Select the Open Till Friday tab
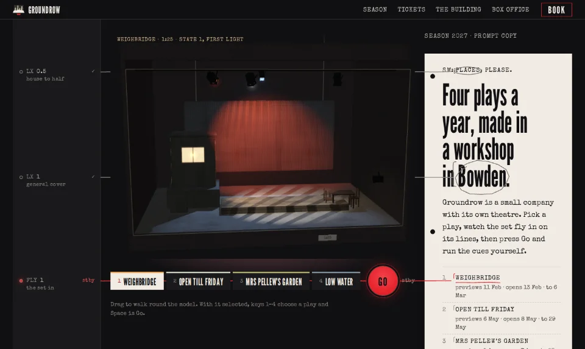The height and width of the screenshot is (349, 585). (198, 281)
